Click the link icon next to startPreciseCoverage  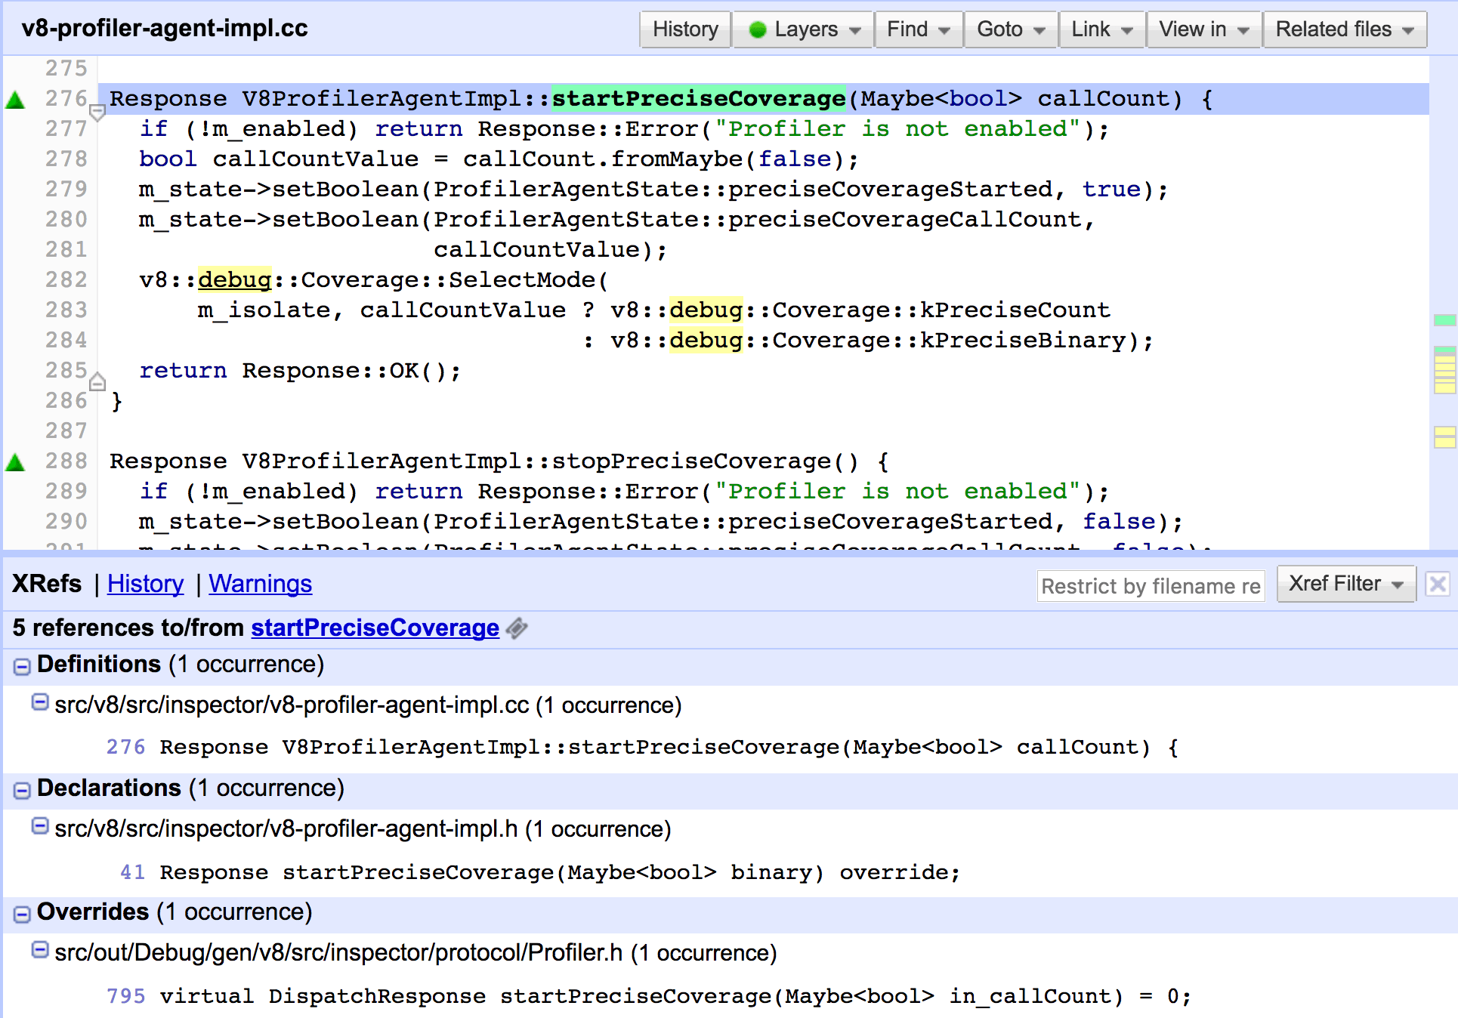[517, 628]
